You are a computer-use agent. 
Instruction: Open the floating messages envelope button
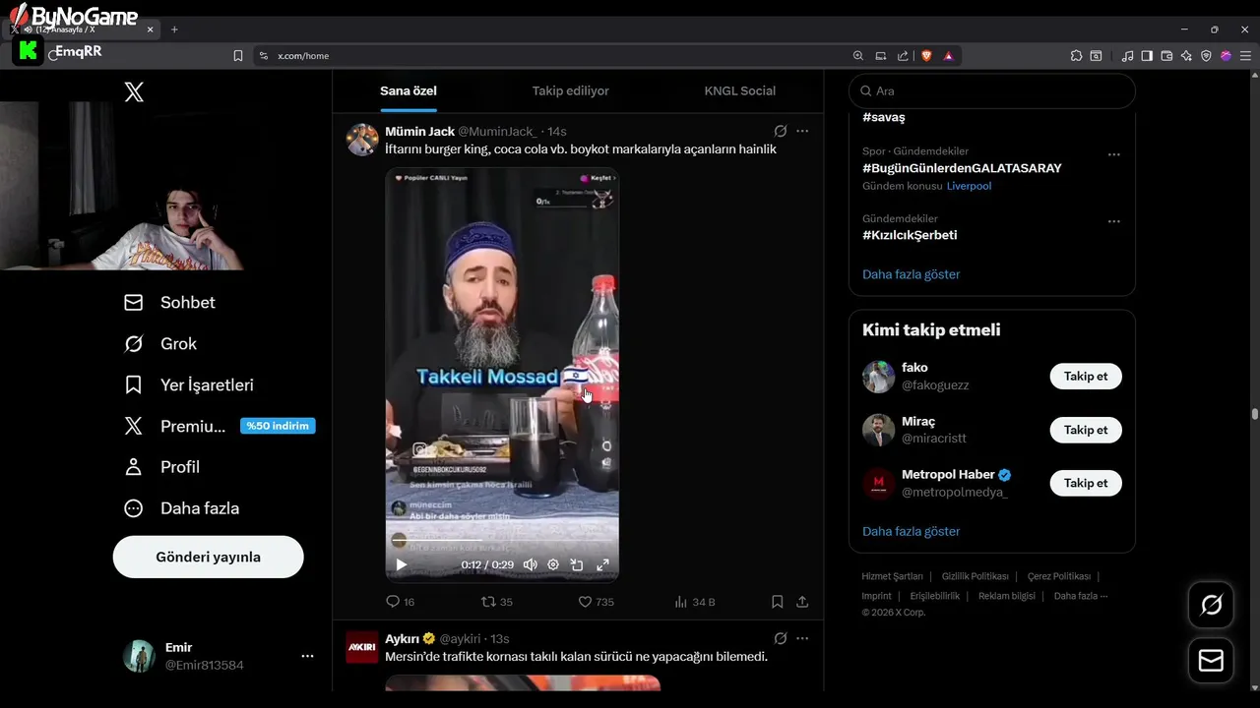(1211, 661)
